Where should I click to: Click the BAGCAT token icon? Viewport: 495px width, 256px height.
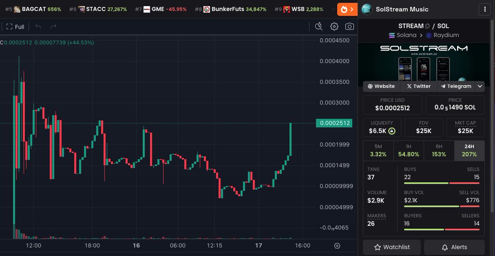pyautogui.click(x=17, y=9)
